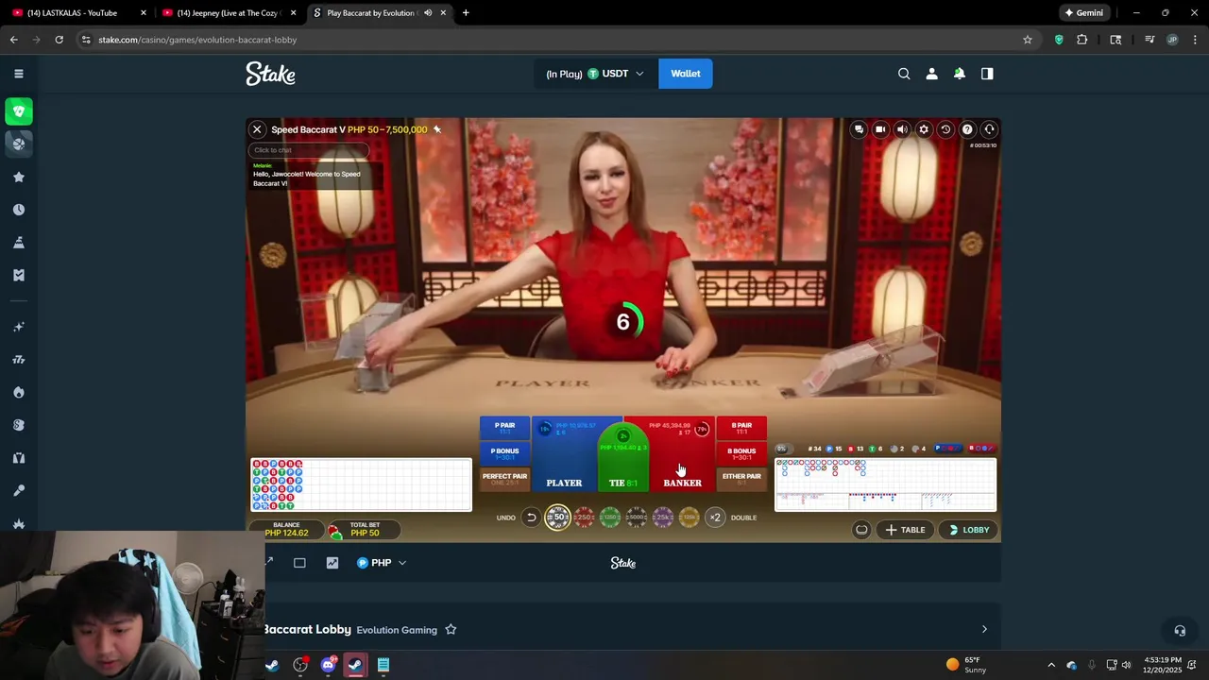Place bet on PLAYER

[564, 454]
